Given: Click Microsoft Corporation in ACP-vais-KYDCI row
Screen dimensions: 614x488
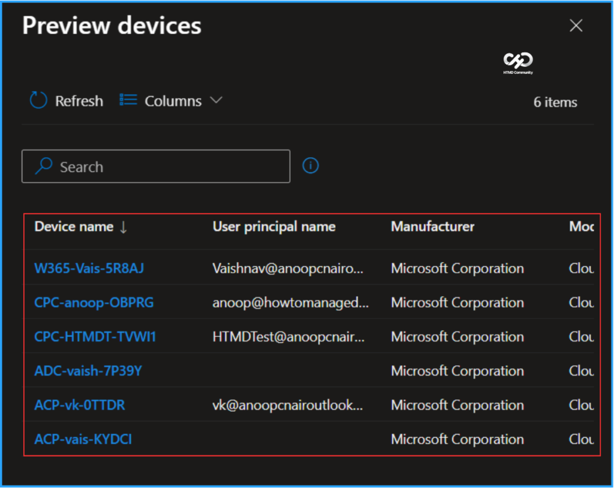Looking at the screenshot, I should coord(458,439).
